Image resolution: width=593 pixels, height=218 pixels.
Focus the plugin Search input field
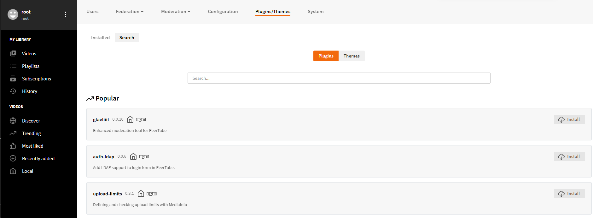click(x=339, y=78)
